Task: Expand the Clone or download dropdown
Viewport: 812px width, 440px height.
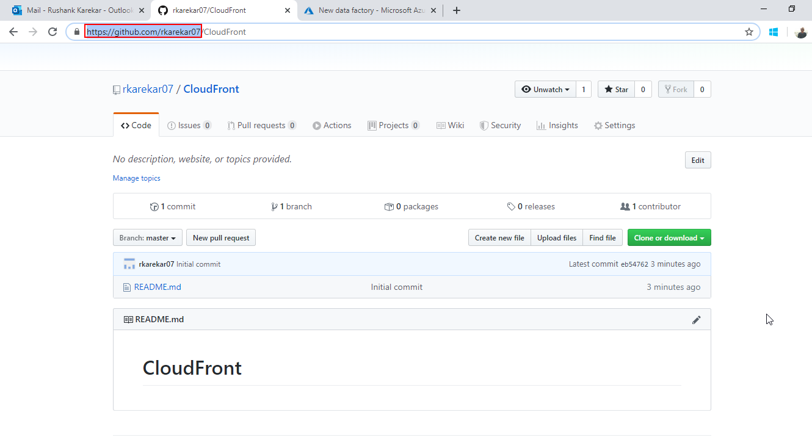Action: 669,238
